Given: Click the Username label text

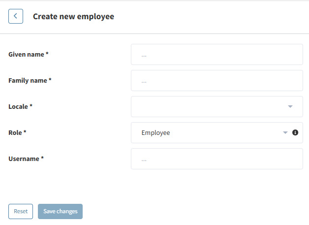Looking at the screenshot, I should point(24,159).
